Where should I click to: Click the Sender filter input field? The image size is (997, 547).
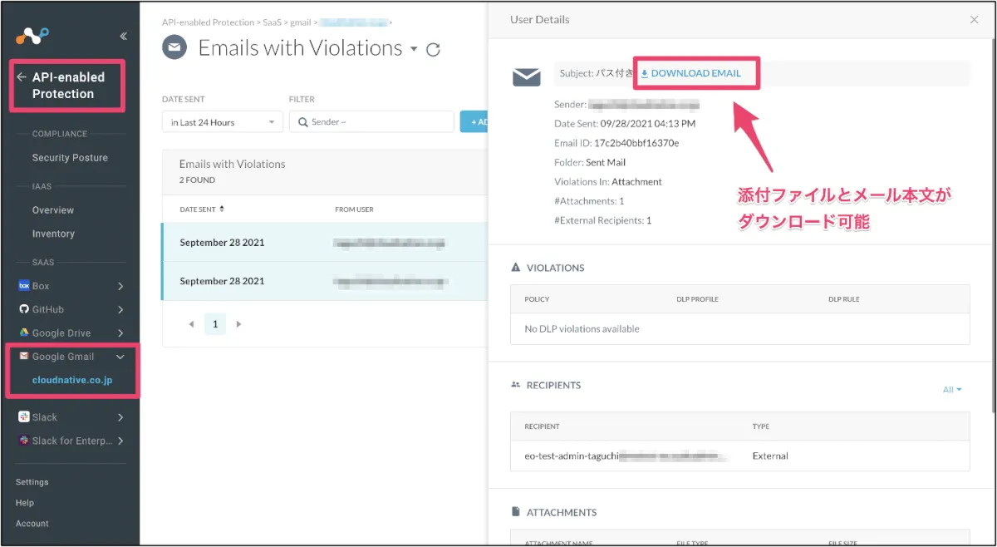(x=371, y=122)
